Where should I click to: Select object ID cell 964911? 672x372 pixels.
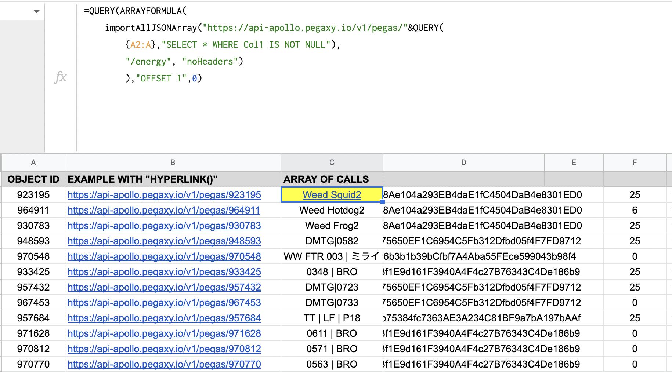tap(33, 210)
